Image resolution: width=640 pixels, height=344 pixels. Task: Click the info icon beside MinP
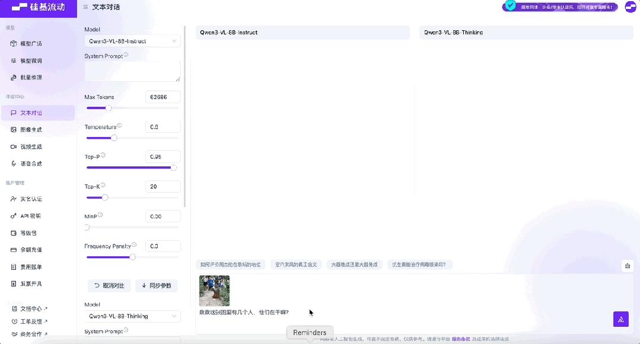(100, 215)
